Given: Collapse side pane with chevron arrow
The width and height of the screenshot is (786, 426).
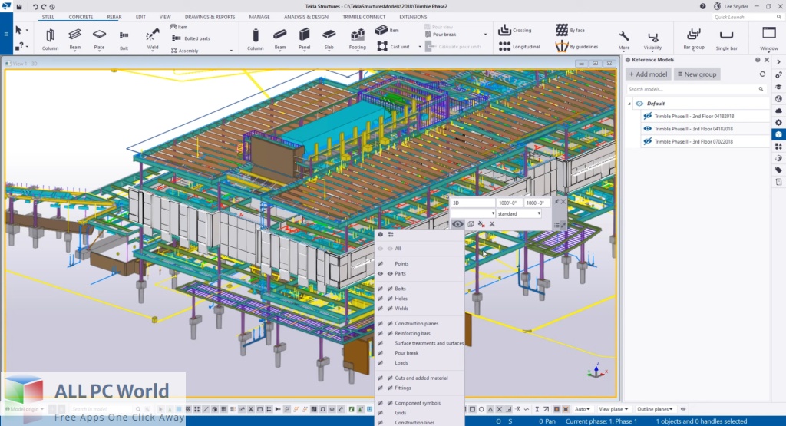Looking at the screenshot, I should click(778, 61).
